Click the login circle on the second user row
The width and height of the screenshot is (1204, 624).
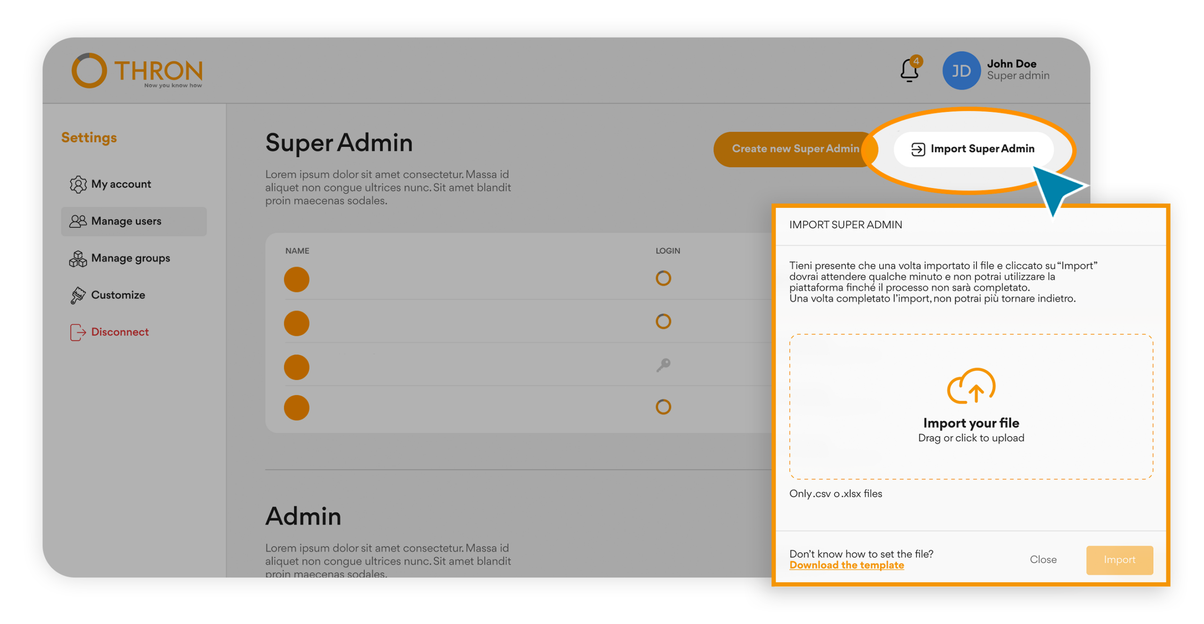[663, 322]
